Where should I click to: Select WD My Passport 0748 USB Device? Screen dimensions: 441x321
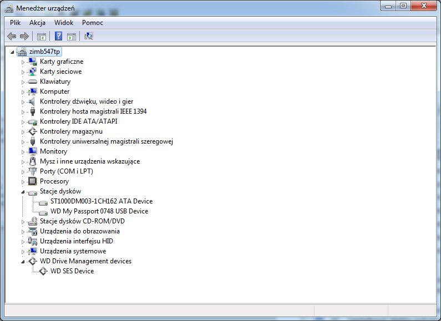coord(99,211)
